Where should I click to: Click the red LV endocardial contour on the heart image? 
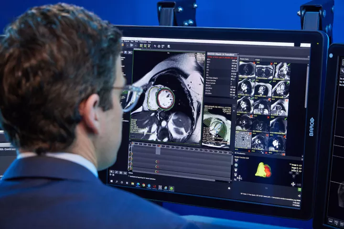point(166,98)
